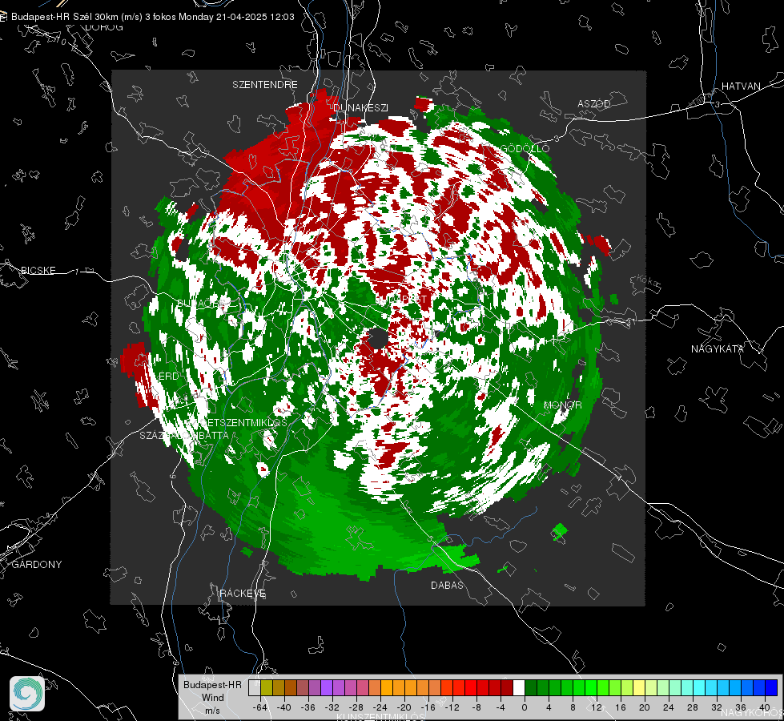Pick the yellow swatch above 20
Screen dimensions: 784x721
pyautogui.click(x=640, y=688)
